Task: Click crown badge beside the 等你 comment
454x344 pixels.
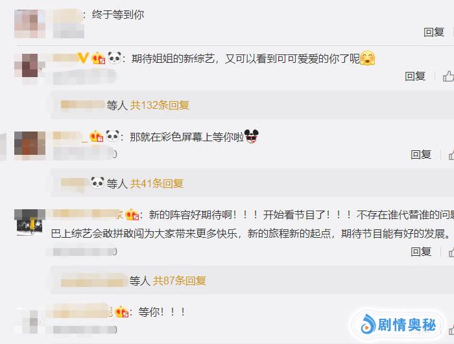Action: (x=122, y=312)
